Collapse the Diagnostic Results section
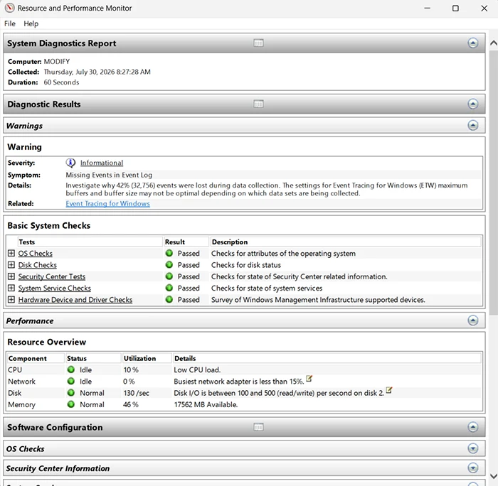The height and width of the screenshot is (486, 498). pos(472,104)
